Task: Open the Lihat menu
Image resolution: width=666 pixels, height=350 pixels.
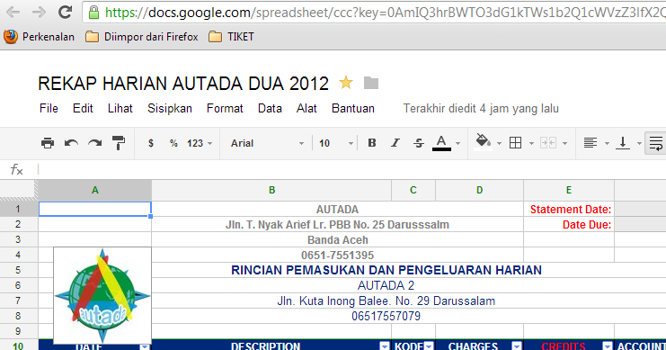Action: [120, 109]
